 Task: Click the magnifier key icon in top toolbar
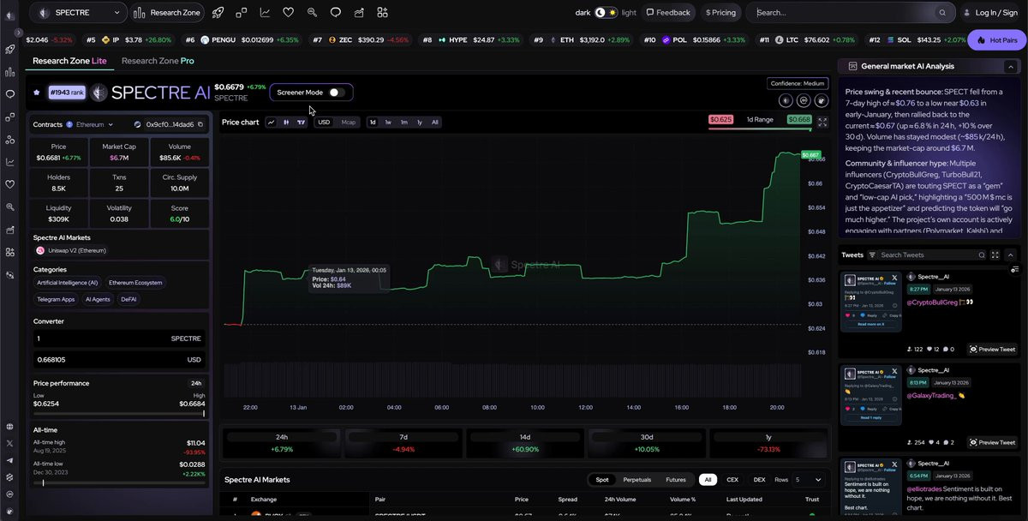click(312, 13)
